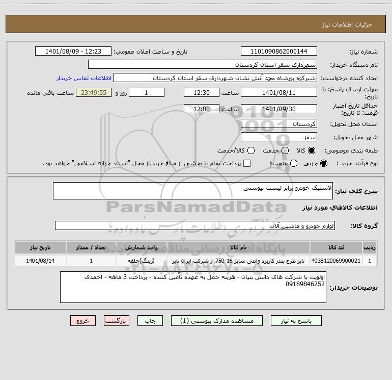Click the remaining days field showing 1
Viewport: 392px width, 380px height.
[147, 92]
